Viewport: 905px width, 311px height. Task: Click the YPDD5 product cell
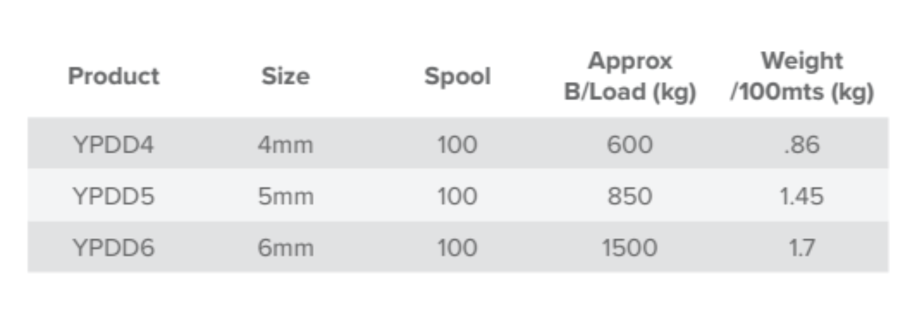tap(113, 197)
